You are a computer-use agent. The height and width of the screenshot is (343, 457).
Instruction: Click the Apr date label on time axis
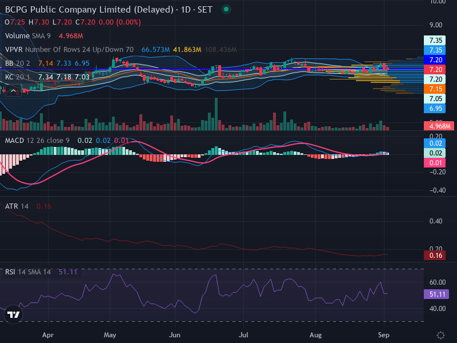[x=48, y=335]
